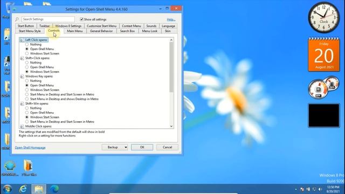This screenshot has width=345, height=194.
Task: Click the setting icon beside Shift+Click opens
Action: click(x=22, y=58)
